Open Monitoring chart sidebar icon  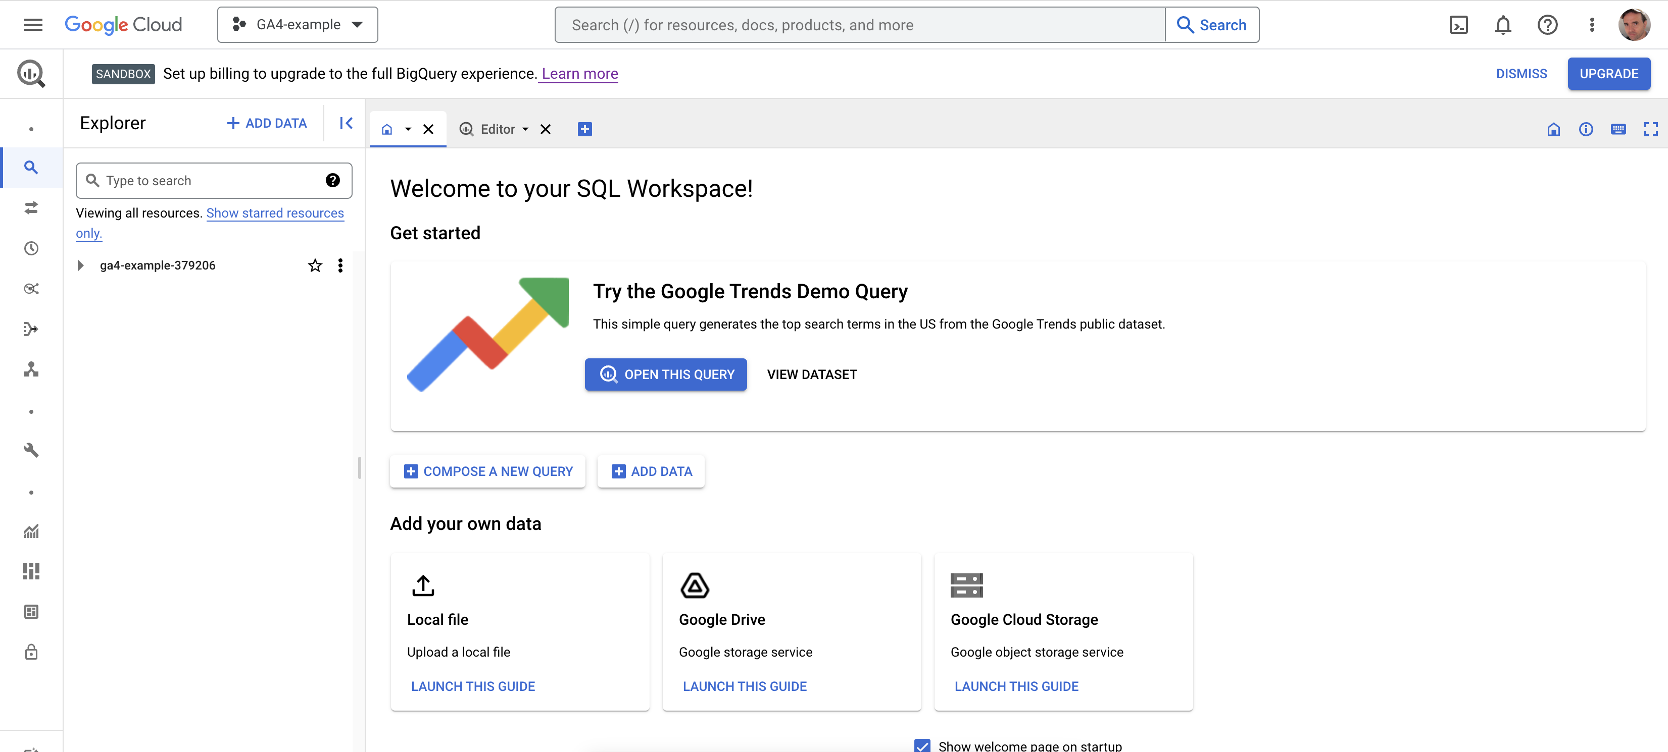pyautogui.click(x=31, y=531)
